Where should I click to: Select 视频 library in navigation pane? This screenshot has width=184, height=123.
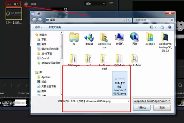(42, 82)
